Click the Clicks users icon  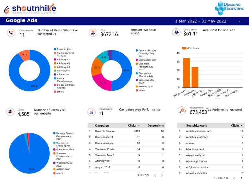pyautogui.click(x=10, y=112)
